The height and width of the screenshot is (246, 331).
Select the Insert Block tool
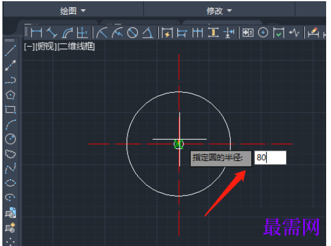coord(10,213)
